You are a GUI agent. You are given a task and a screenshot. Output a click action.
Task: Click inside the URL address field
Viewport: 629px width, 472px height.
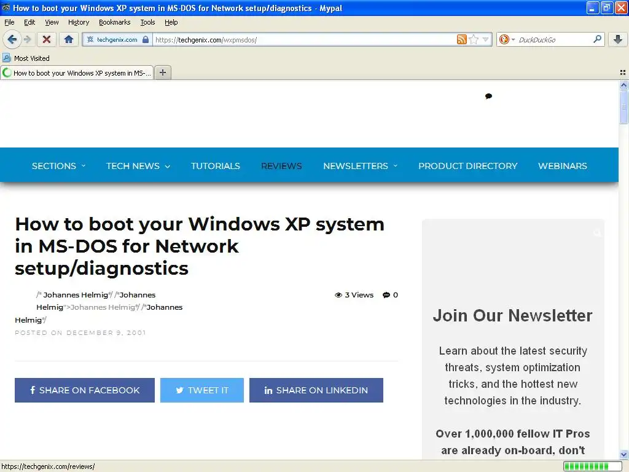click(x=305, y=39)
